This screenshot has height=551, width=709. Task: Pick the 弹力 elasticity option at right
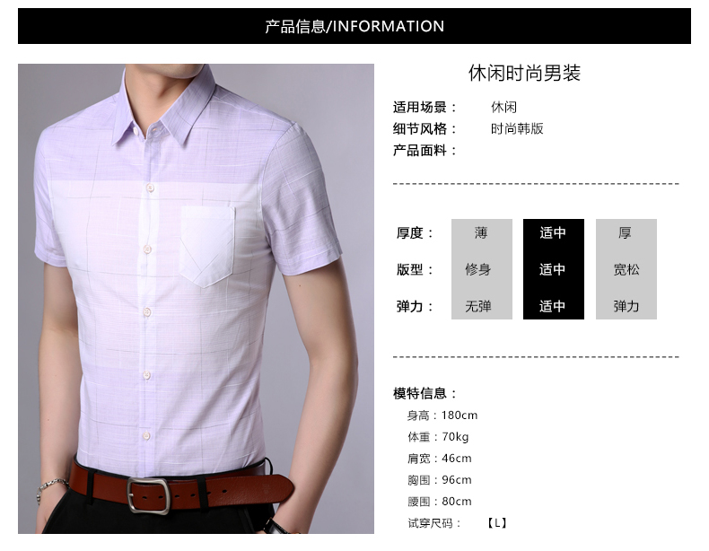(626, 306)
